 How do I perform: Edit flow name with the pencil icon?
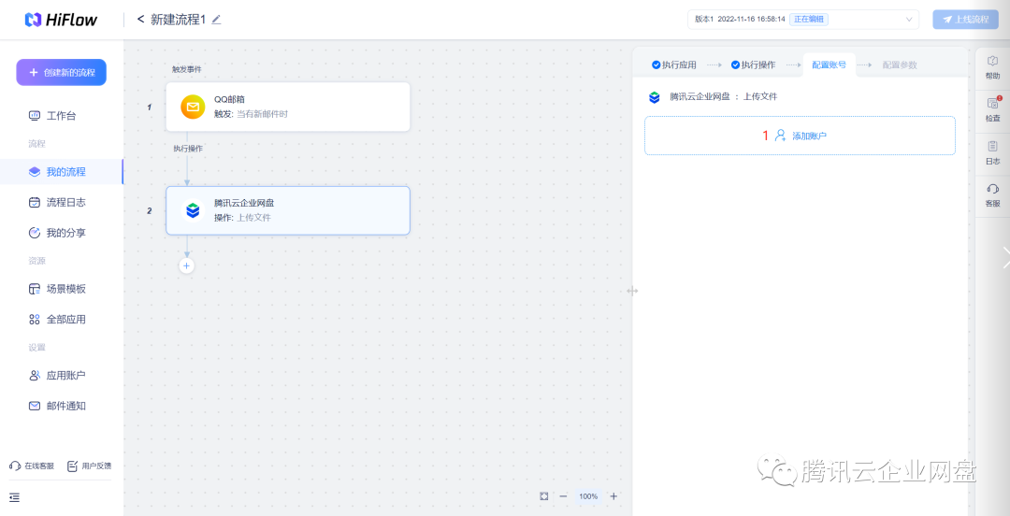point(216,20)
